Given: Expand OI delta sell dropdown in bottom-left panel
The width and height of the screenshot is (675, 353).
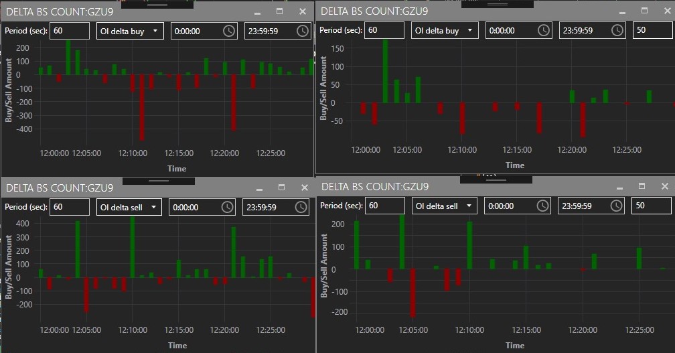Looking at the screenshot, I should coord(129,207).
